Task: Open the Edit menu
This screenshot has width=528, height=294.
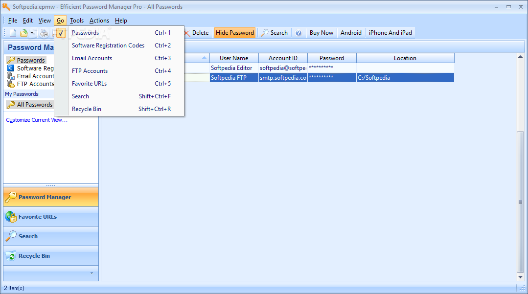Action: pyautogui.click(x=27, y=21)
